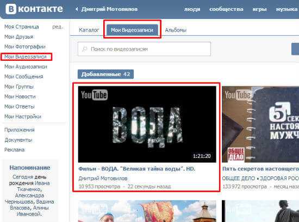Switch to the Альбомы tab
Screen dimensions: 299x222
coord(176,30)
